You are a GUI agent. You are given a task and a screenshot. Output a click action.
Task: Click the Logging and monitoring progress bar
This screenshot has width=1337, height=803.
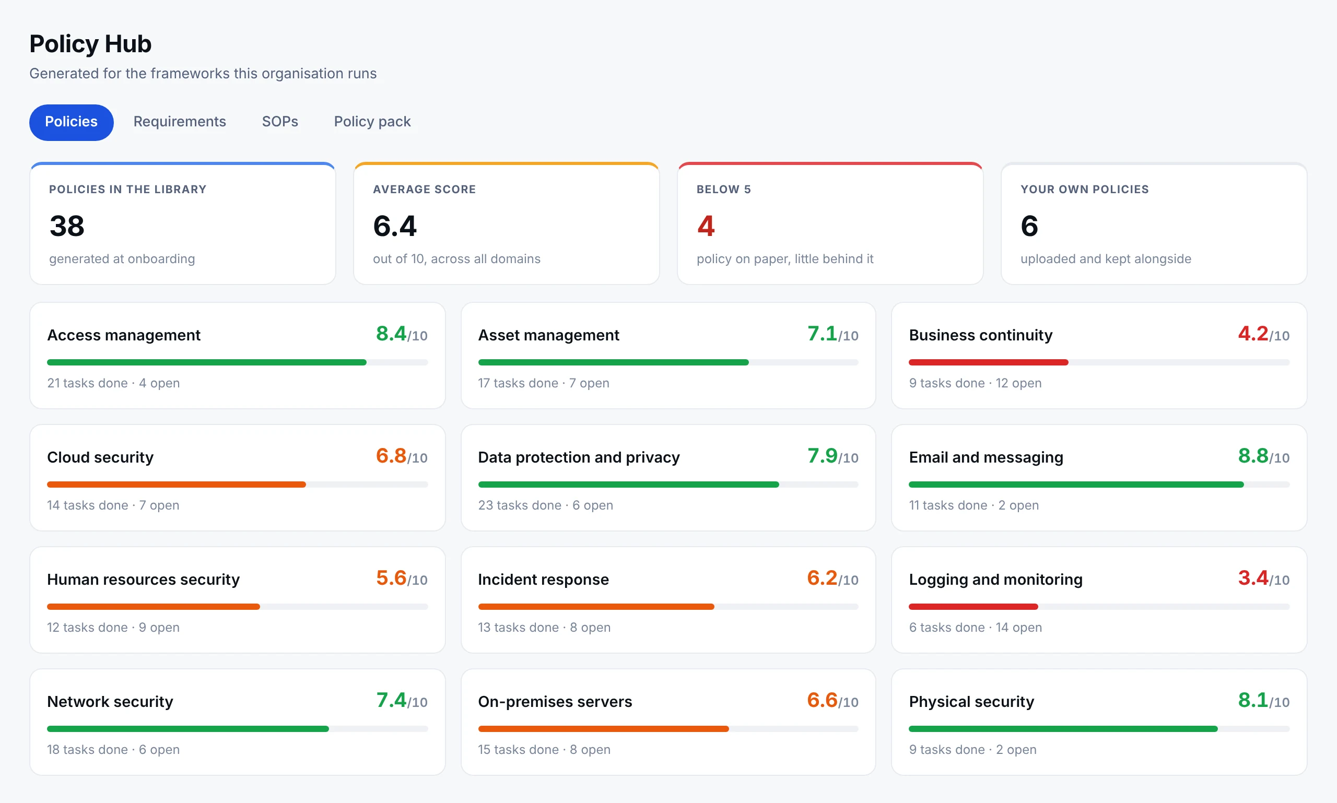[1099, 607]
